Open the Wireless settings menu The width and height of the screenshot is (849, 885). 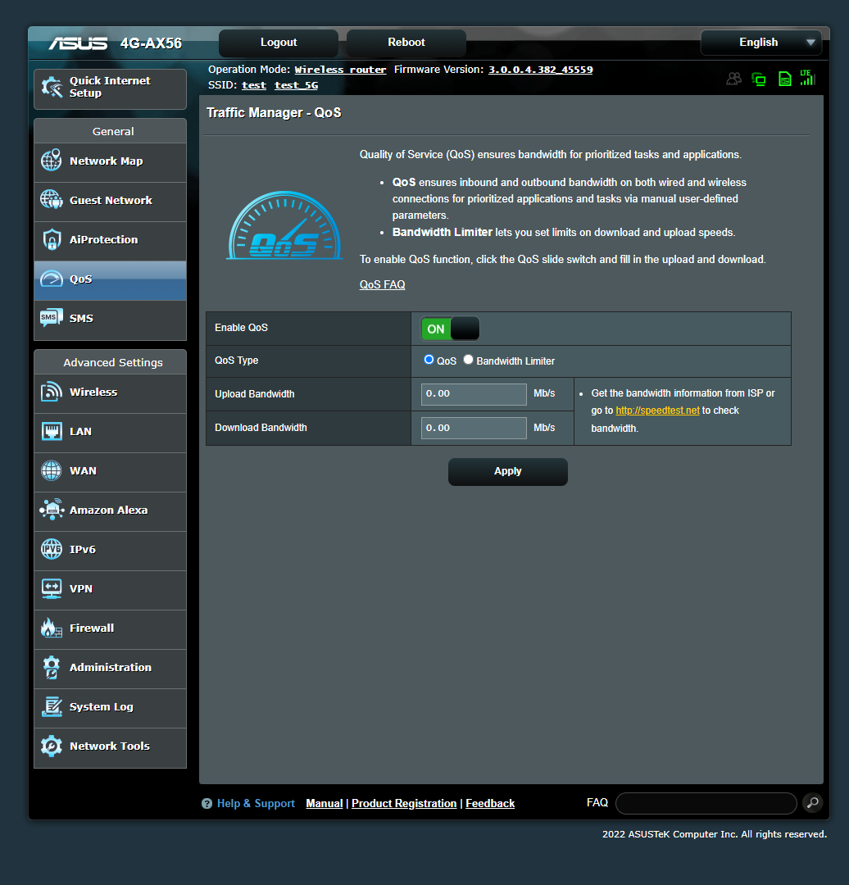click(110, 393)
